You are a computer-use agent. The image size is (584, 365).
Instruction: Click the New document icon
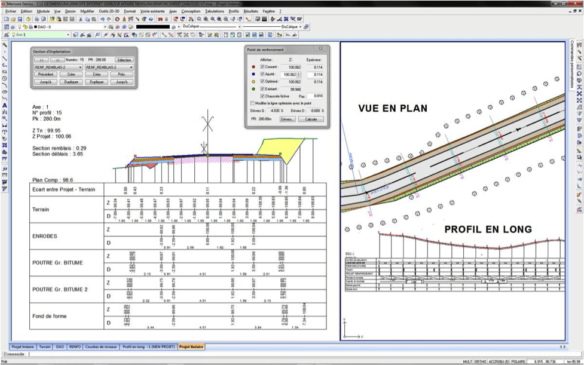[x=5, y=19]
